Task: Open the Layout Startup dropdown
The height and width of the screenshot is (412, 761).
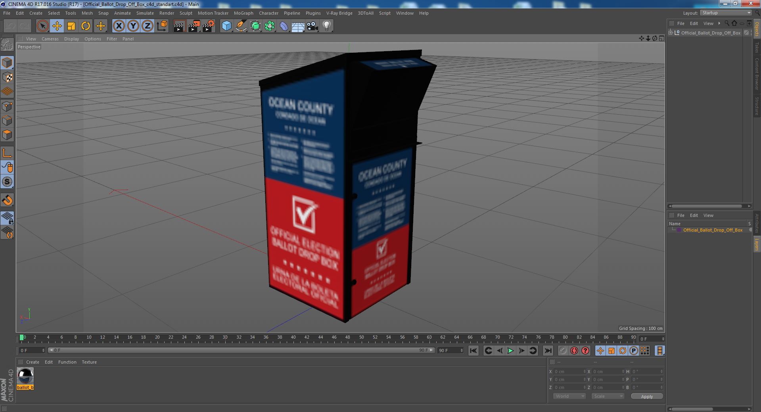Action: coord(726,13)
